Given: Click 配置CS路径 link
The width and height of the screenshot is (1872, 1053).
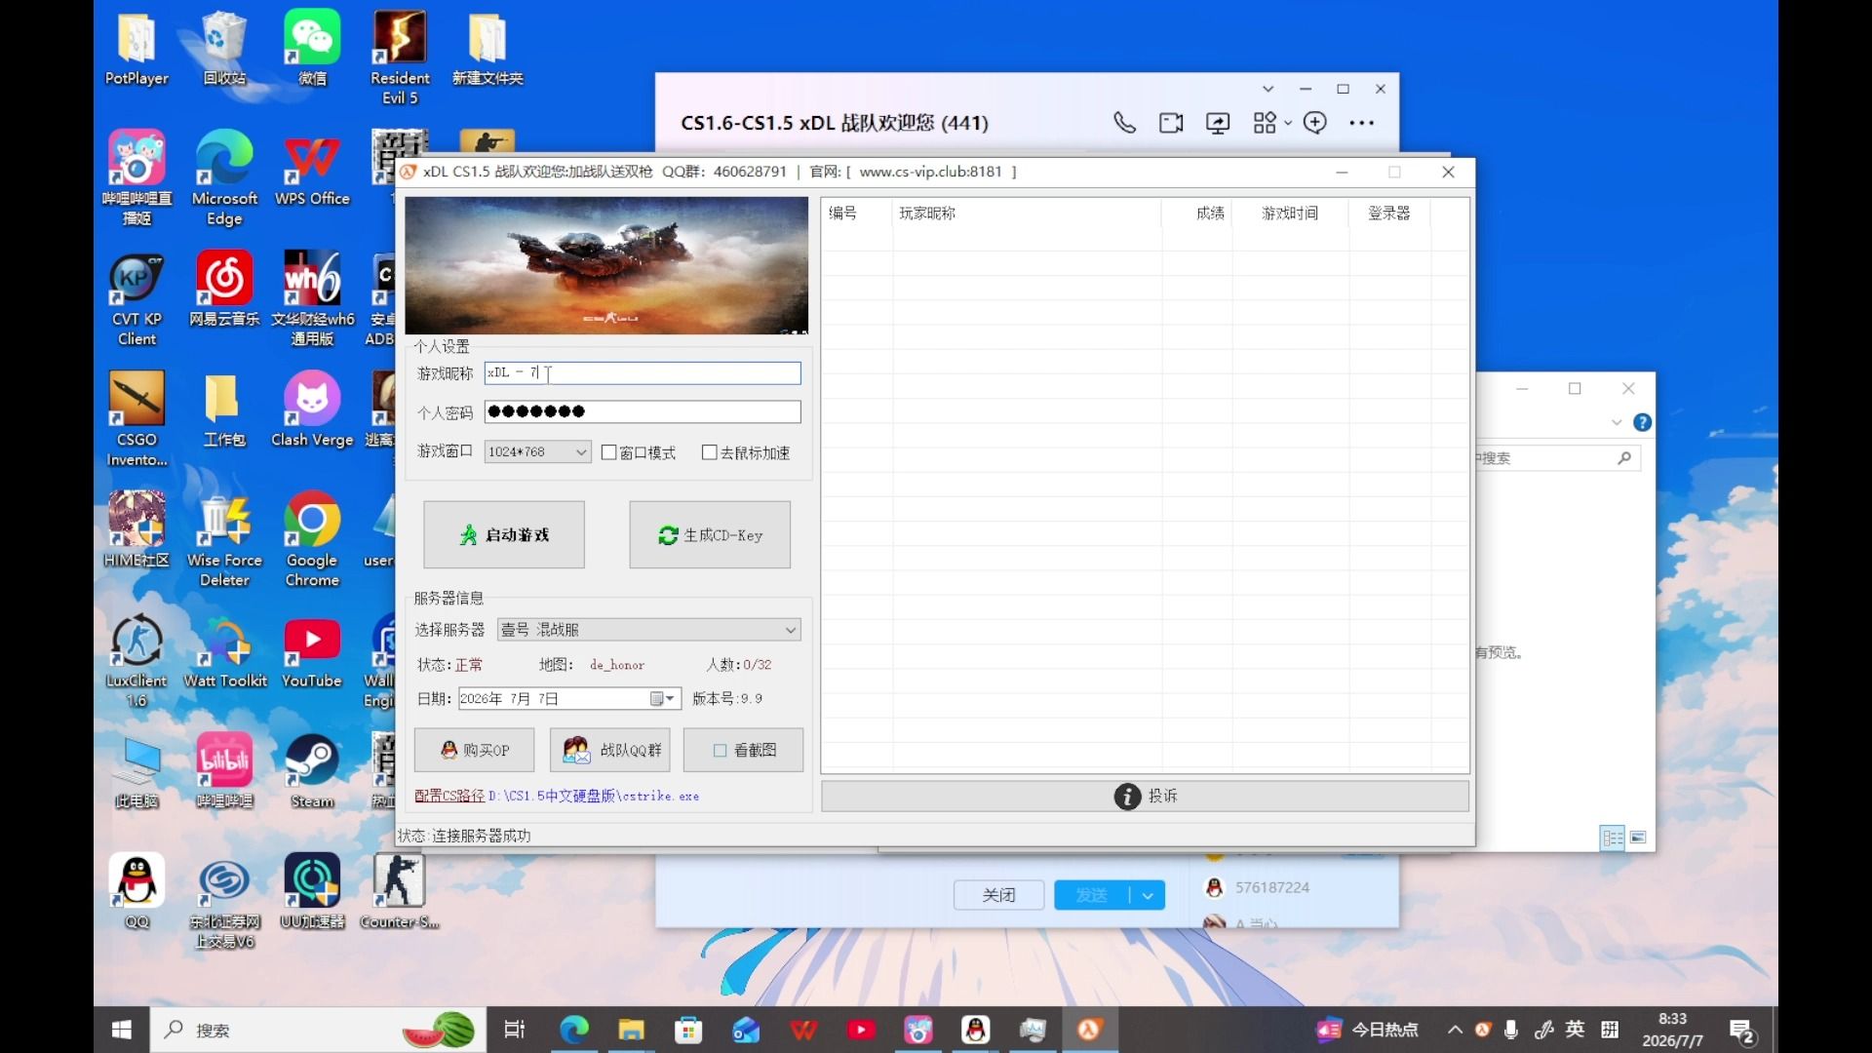Looking at the screenshot, I should point(449,796).
